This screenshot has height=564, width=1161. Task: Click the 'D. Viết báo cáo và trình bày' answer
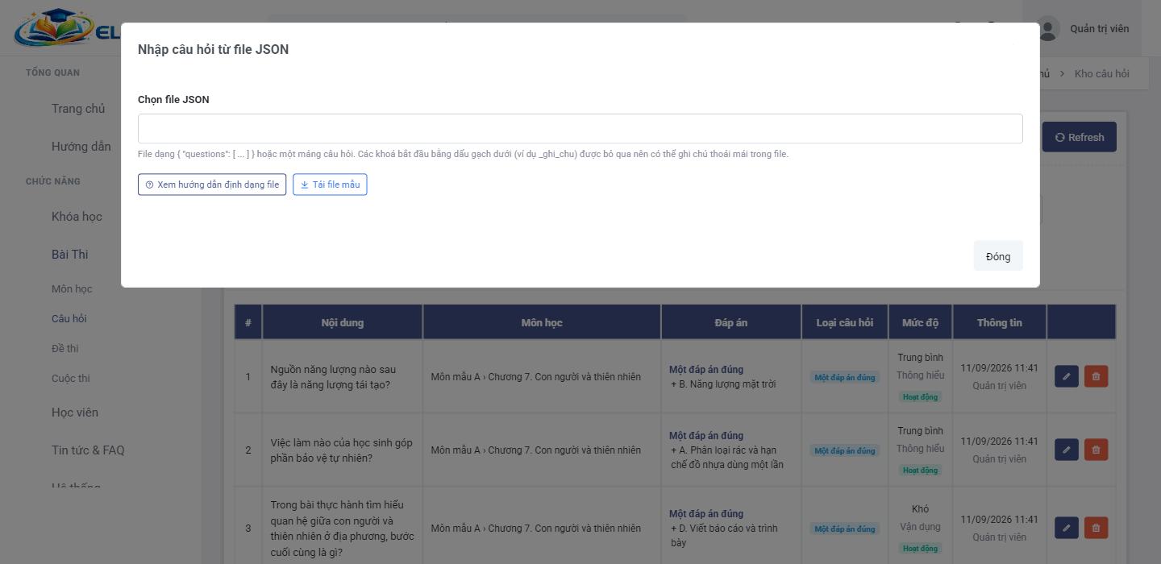[x=724, y=536]
